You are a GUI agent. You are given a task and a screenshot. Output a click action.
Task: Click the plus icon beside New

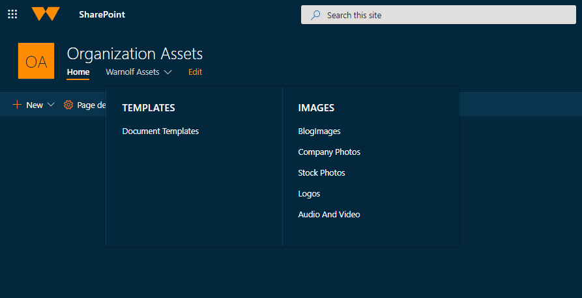pos(17,105)
